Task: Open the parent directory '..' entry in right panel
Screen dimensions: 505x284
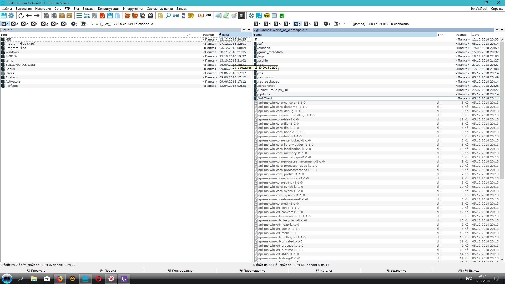Action: pos(376,39)
